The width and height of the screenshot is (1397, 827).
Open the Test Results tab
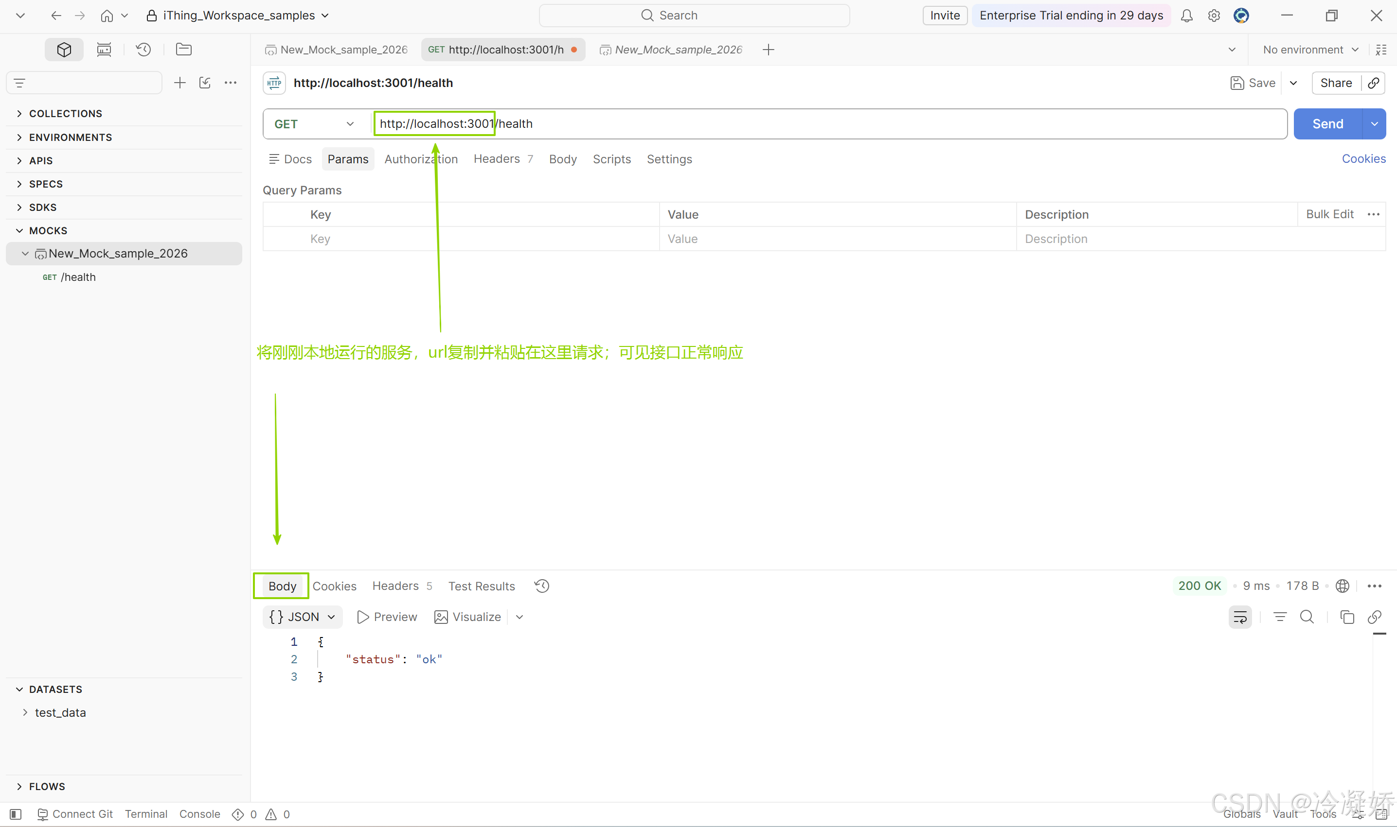point(482,586)
